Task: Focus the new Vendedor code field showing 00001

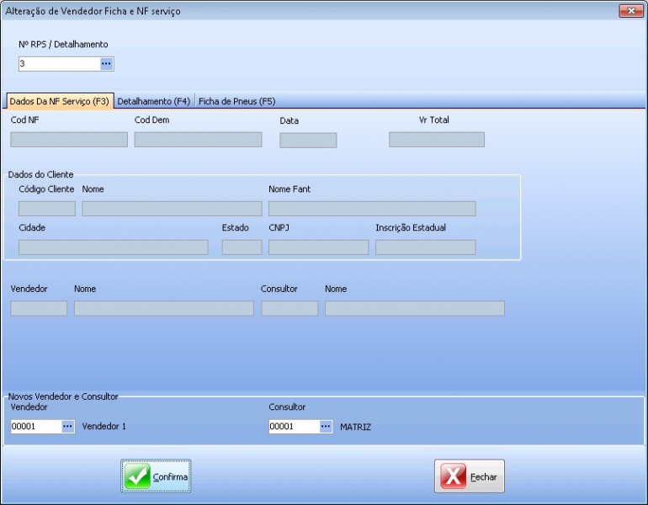Action: [x=35, y=427]
